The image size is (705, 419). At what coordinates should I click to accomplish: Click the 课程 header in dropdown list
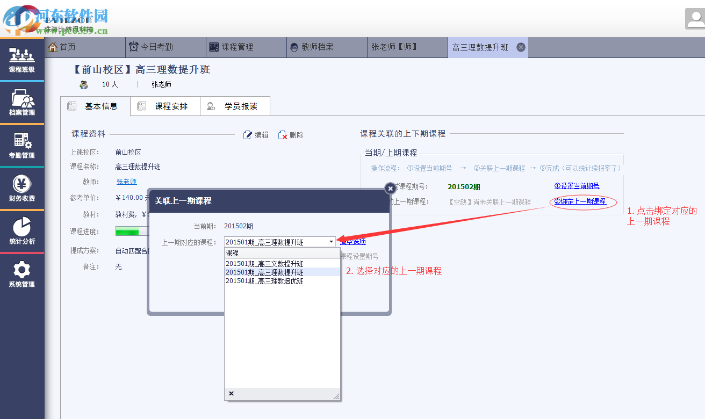pyautogui.click(x=282, y=253)
